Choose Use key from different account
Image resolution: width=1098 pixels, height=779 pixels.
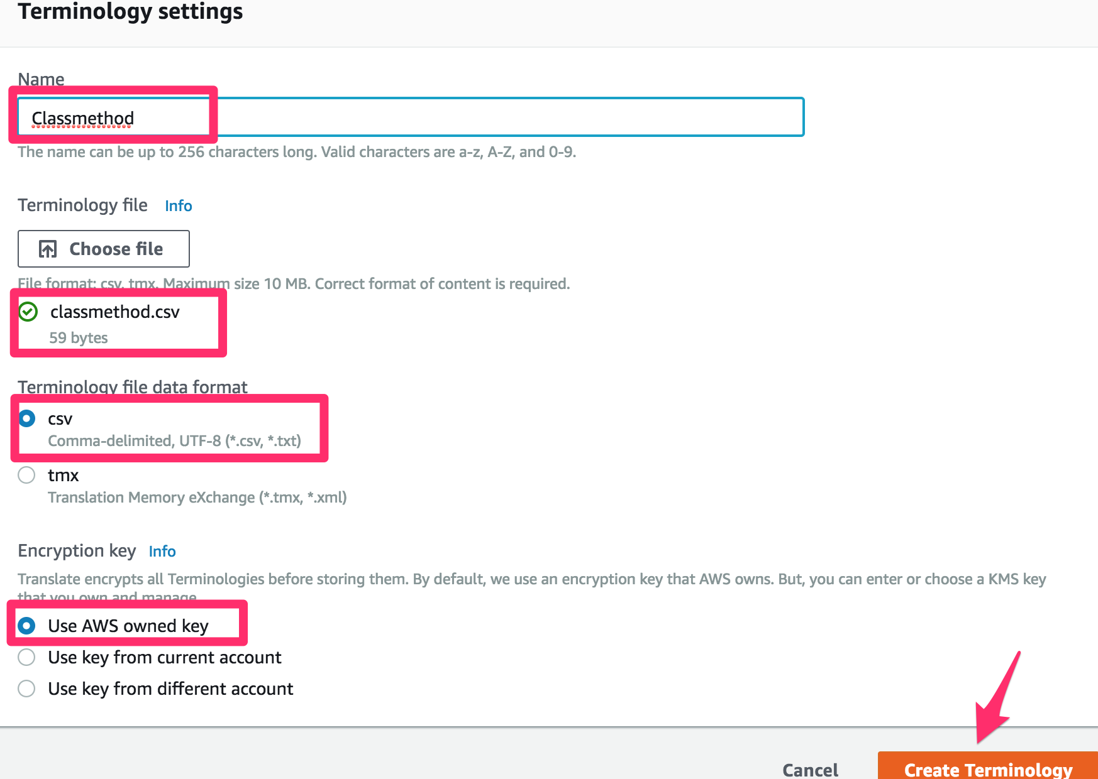tap(26, 689)
